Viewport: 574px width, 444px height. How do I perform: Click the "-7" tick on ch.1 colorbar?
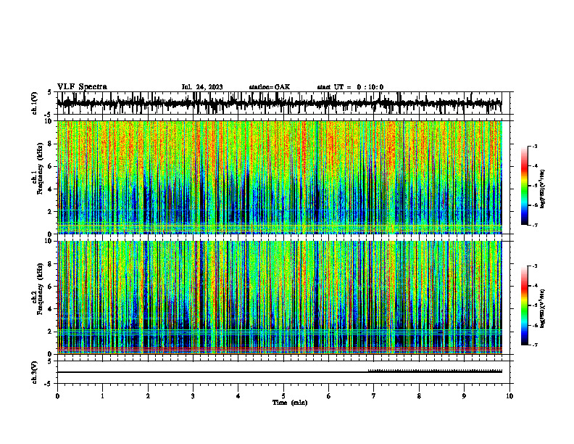pos(535,225)
